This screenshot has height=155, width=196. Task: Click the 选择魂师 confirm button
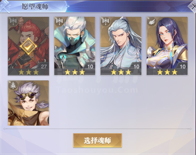(98, 140)
